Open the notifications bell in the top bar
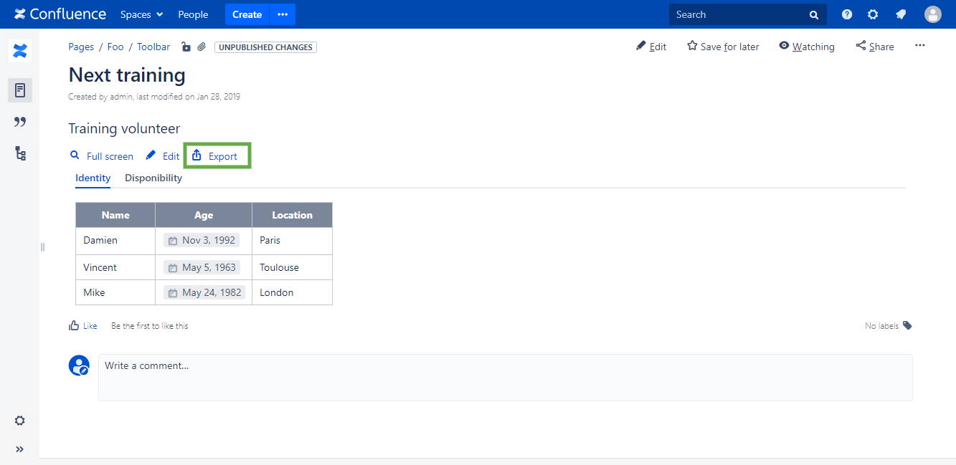The width and height of the screenshot is (956, 465). pos(901,14)
